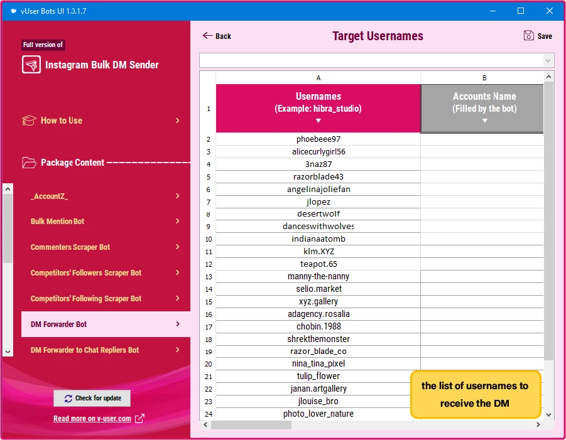The image size is (566, 440).
Task: Click the Check for update button
Action: point(92,398)
